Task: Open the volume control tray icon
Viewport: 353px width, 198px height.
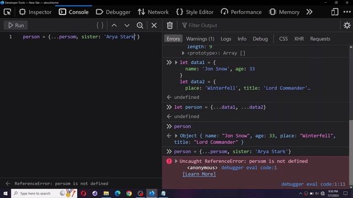Action: click(x=317, y=193)
